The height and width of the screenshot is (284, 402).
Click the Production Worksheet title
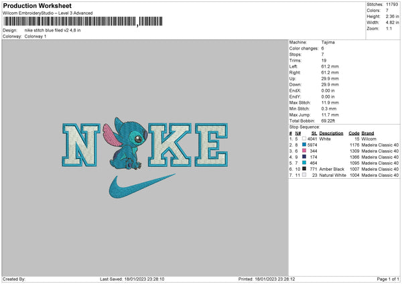(38, 5)
